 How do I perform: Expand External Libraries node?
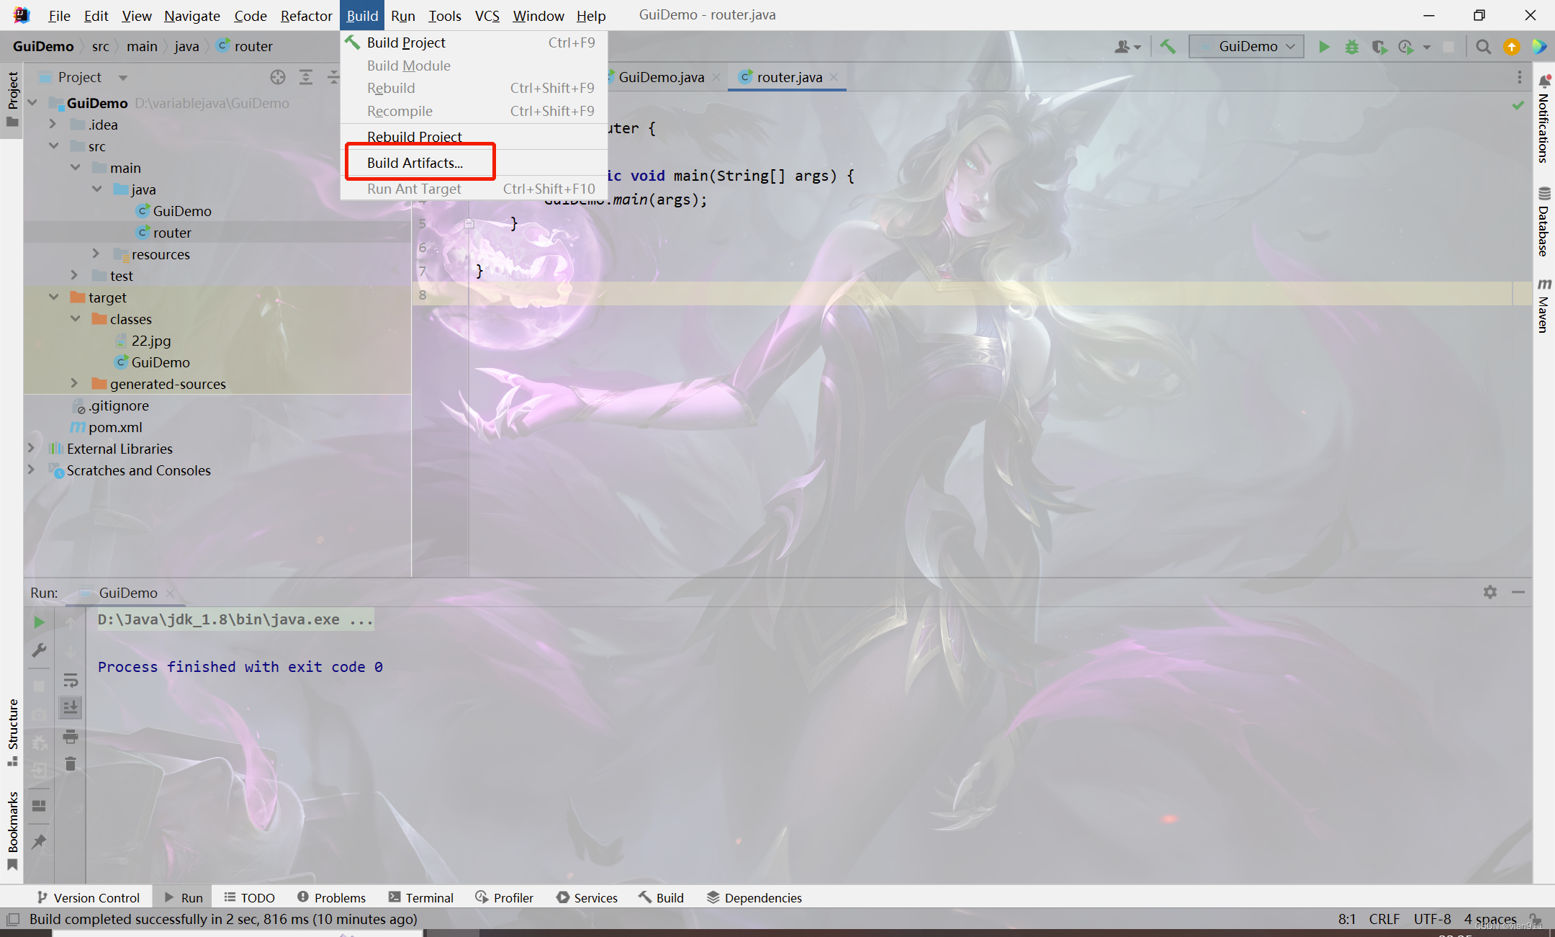31,449
